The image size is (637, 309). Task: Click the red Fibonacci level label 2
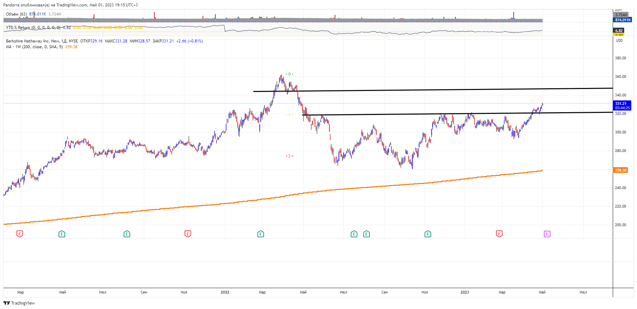pyautogui.click(x=289, y=156)
